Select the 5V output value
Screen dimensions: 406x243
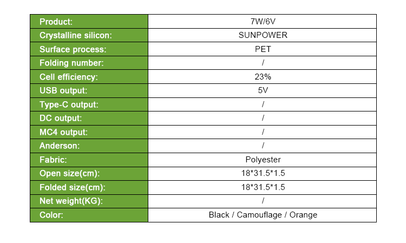[x=263, y=90]
